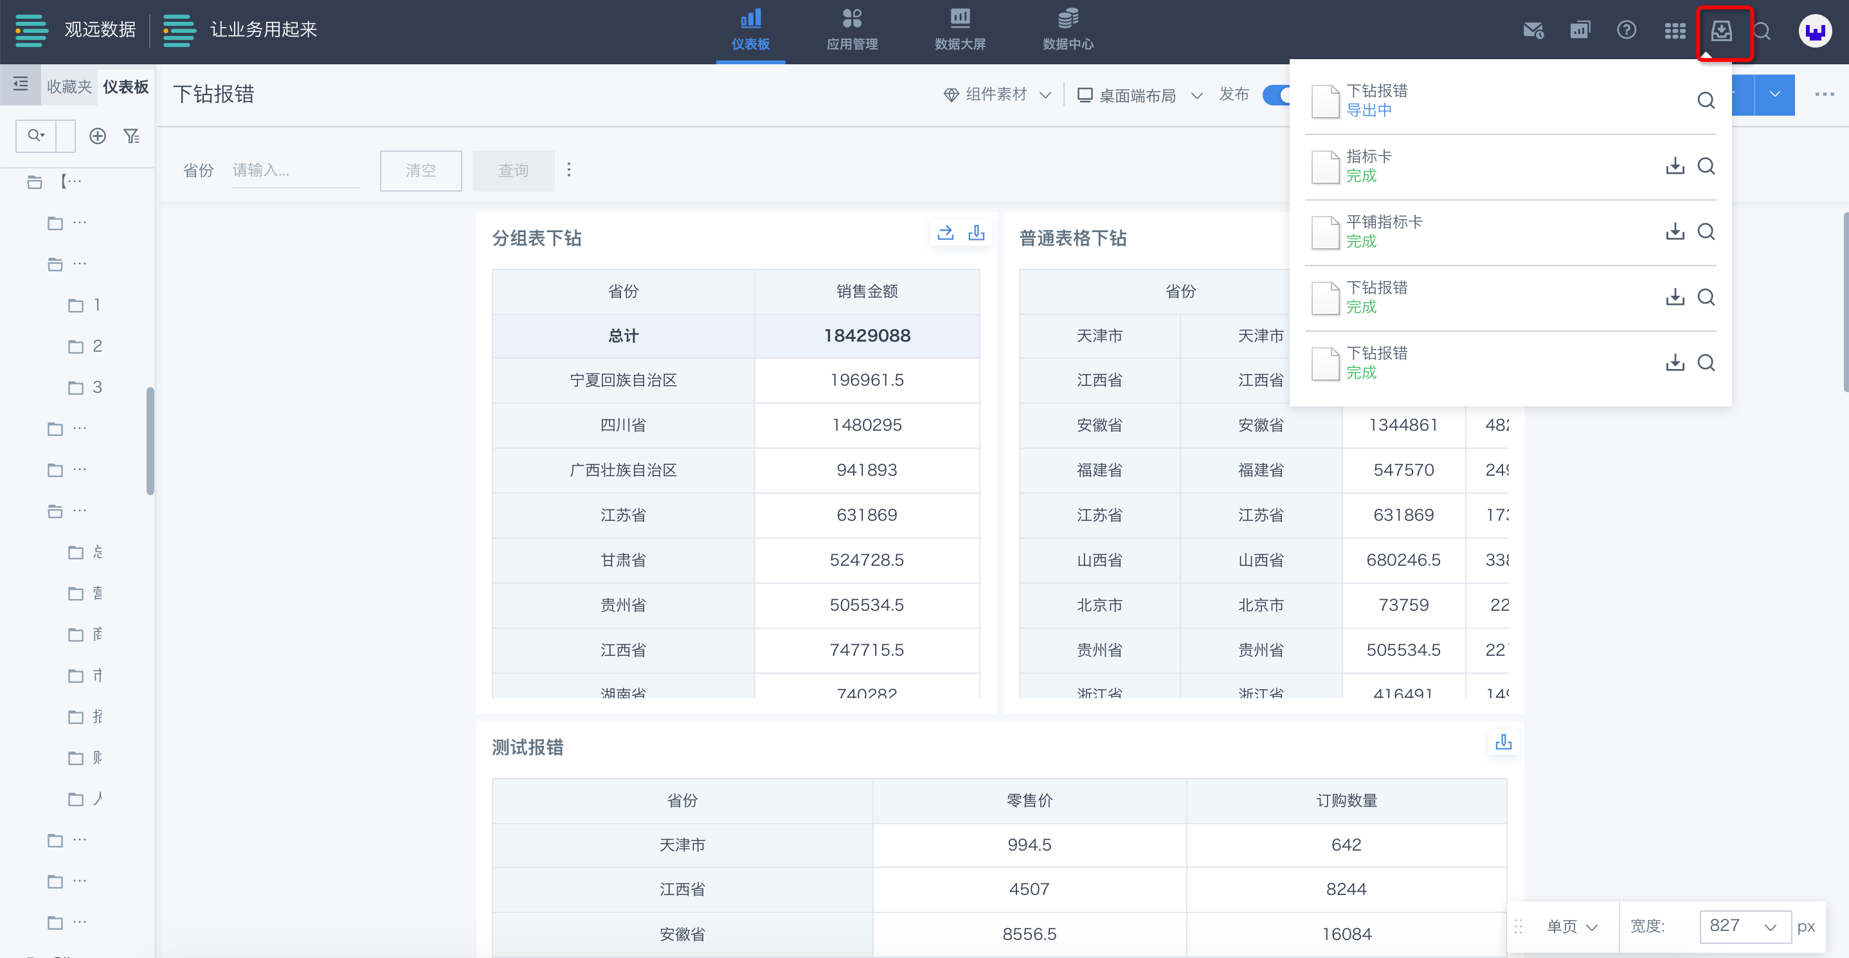Screen dimensions: 1849x958
Task: Go to 数据中心 top navigation
Action: click(x=1068, y=30)
